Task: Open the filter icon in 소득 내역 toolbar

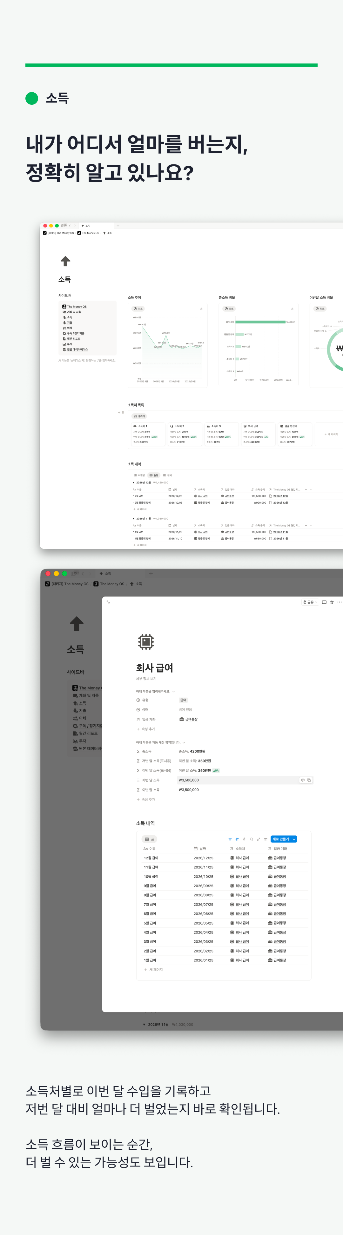Action: pos(230,839)
